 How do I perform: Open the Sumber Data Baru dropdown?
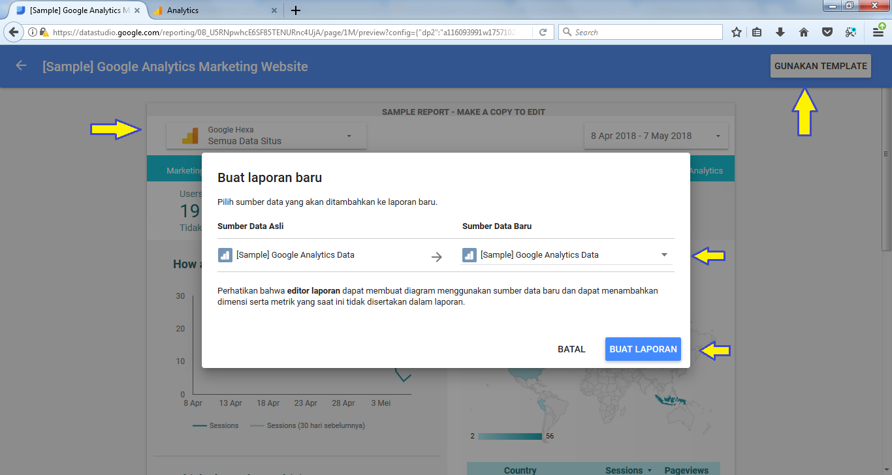point(567,255)
